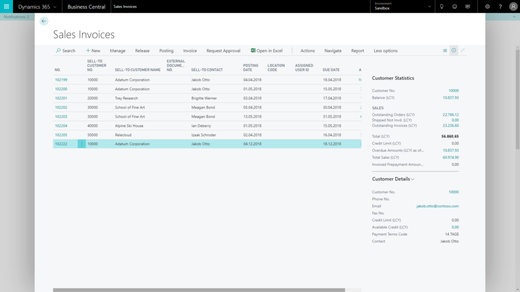Click Available Credit value 0,00
The image size is (520, 292).
(455, 227)
